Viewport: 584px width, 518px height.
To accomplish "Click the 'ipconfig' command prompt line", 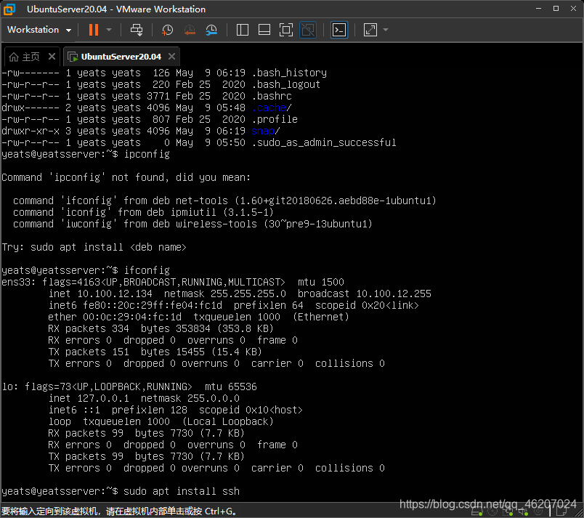I will point(86,154).
